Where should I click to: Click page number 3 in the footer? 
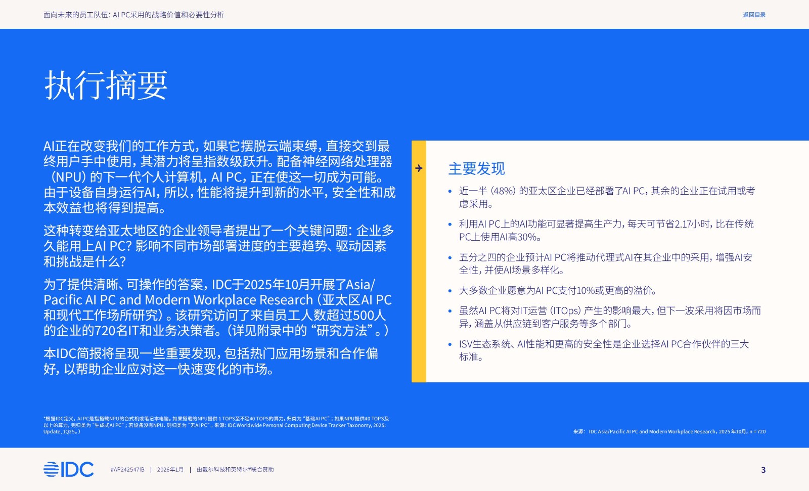(763, 470)
